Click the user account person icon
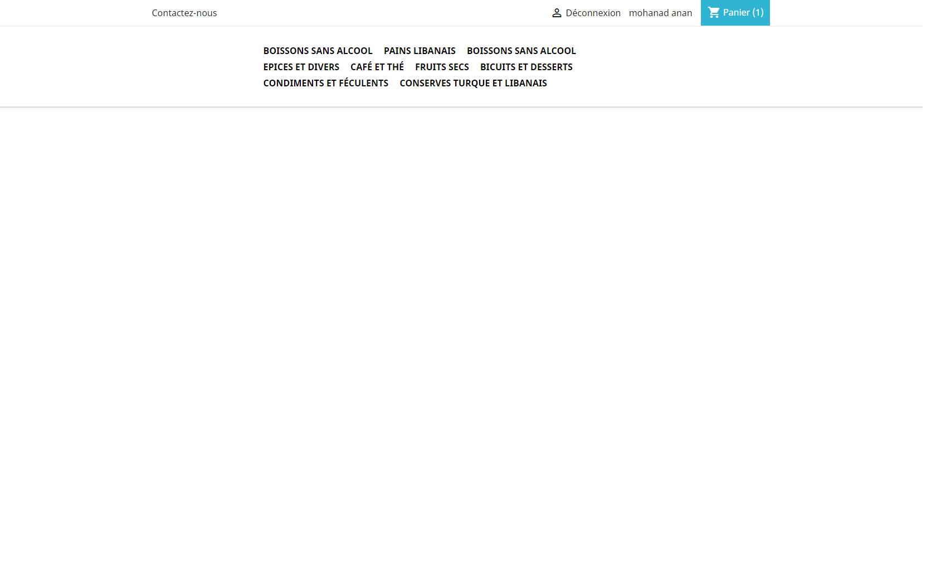Screen dimensions: 936x585 pos(557,13)
